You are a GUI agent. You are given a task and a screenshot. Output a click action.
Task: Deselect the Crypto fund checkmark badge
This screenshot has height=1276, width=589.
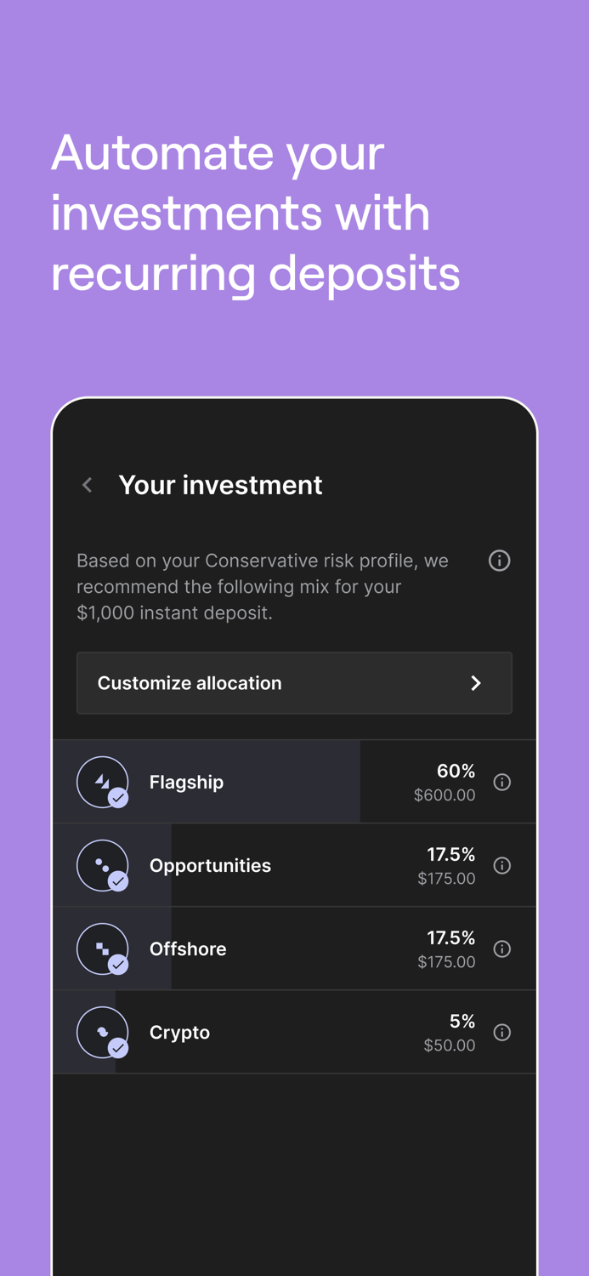pos(118,1050)
